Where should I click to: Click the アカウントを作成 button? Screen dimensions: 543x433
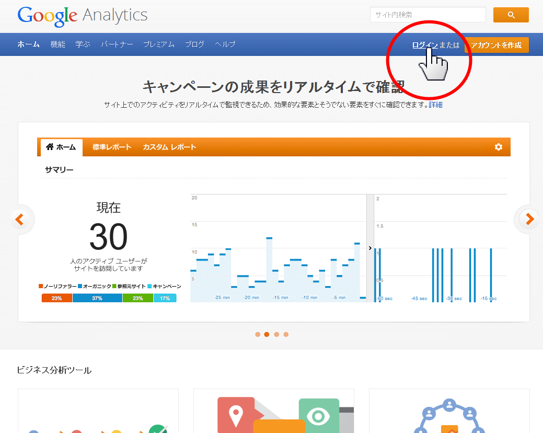pos(496,45)
